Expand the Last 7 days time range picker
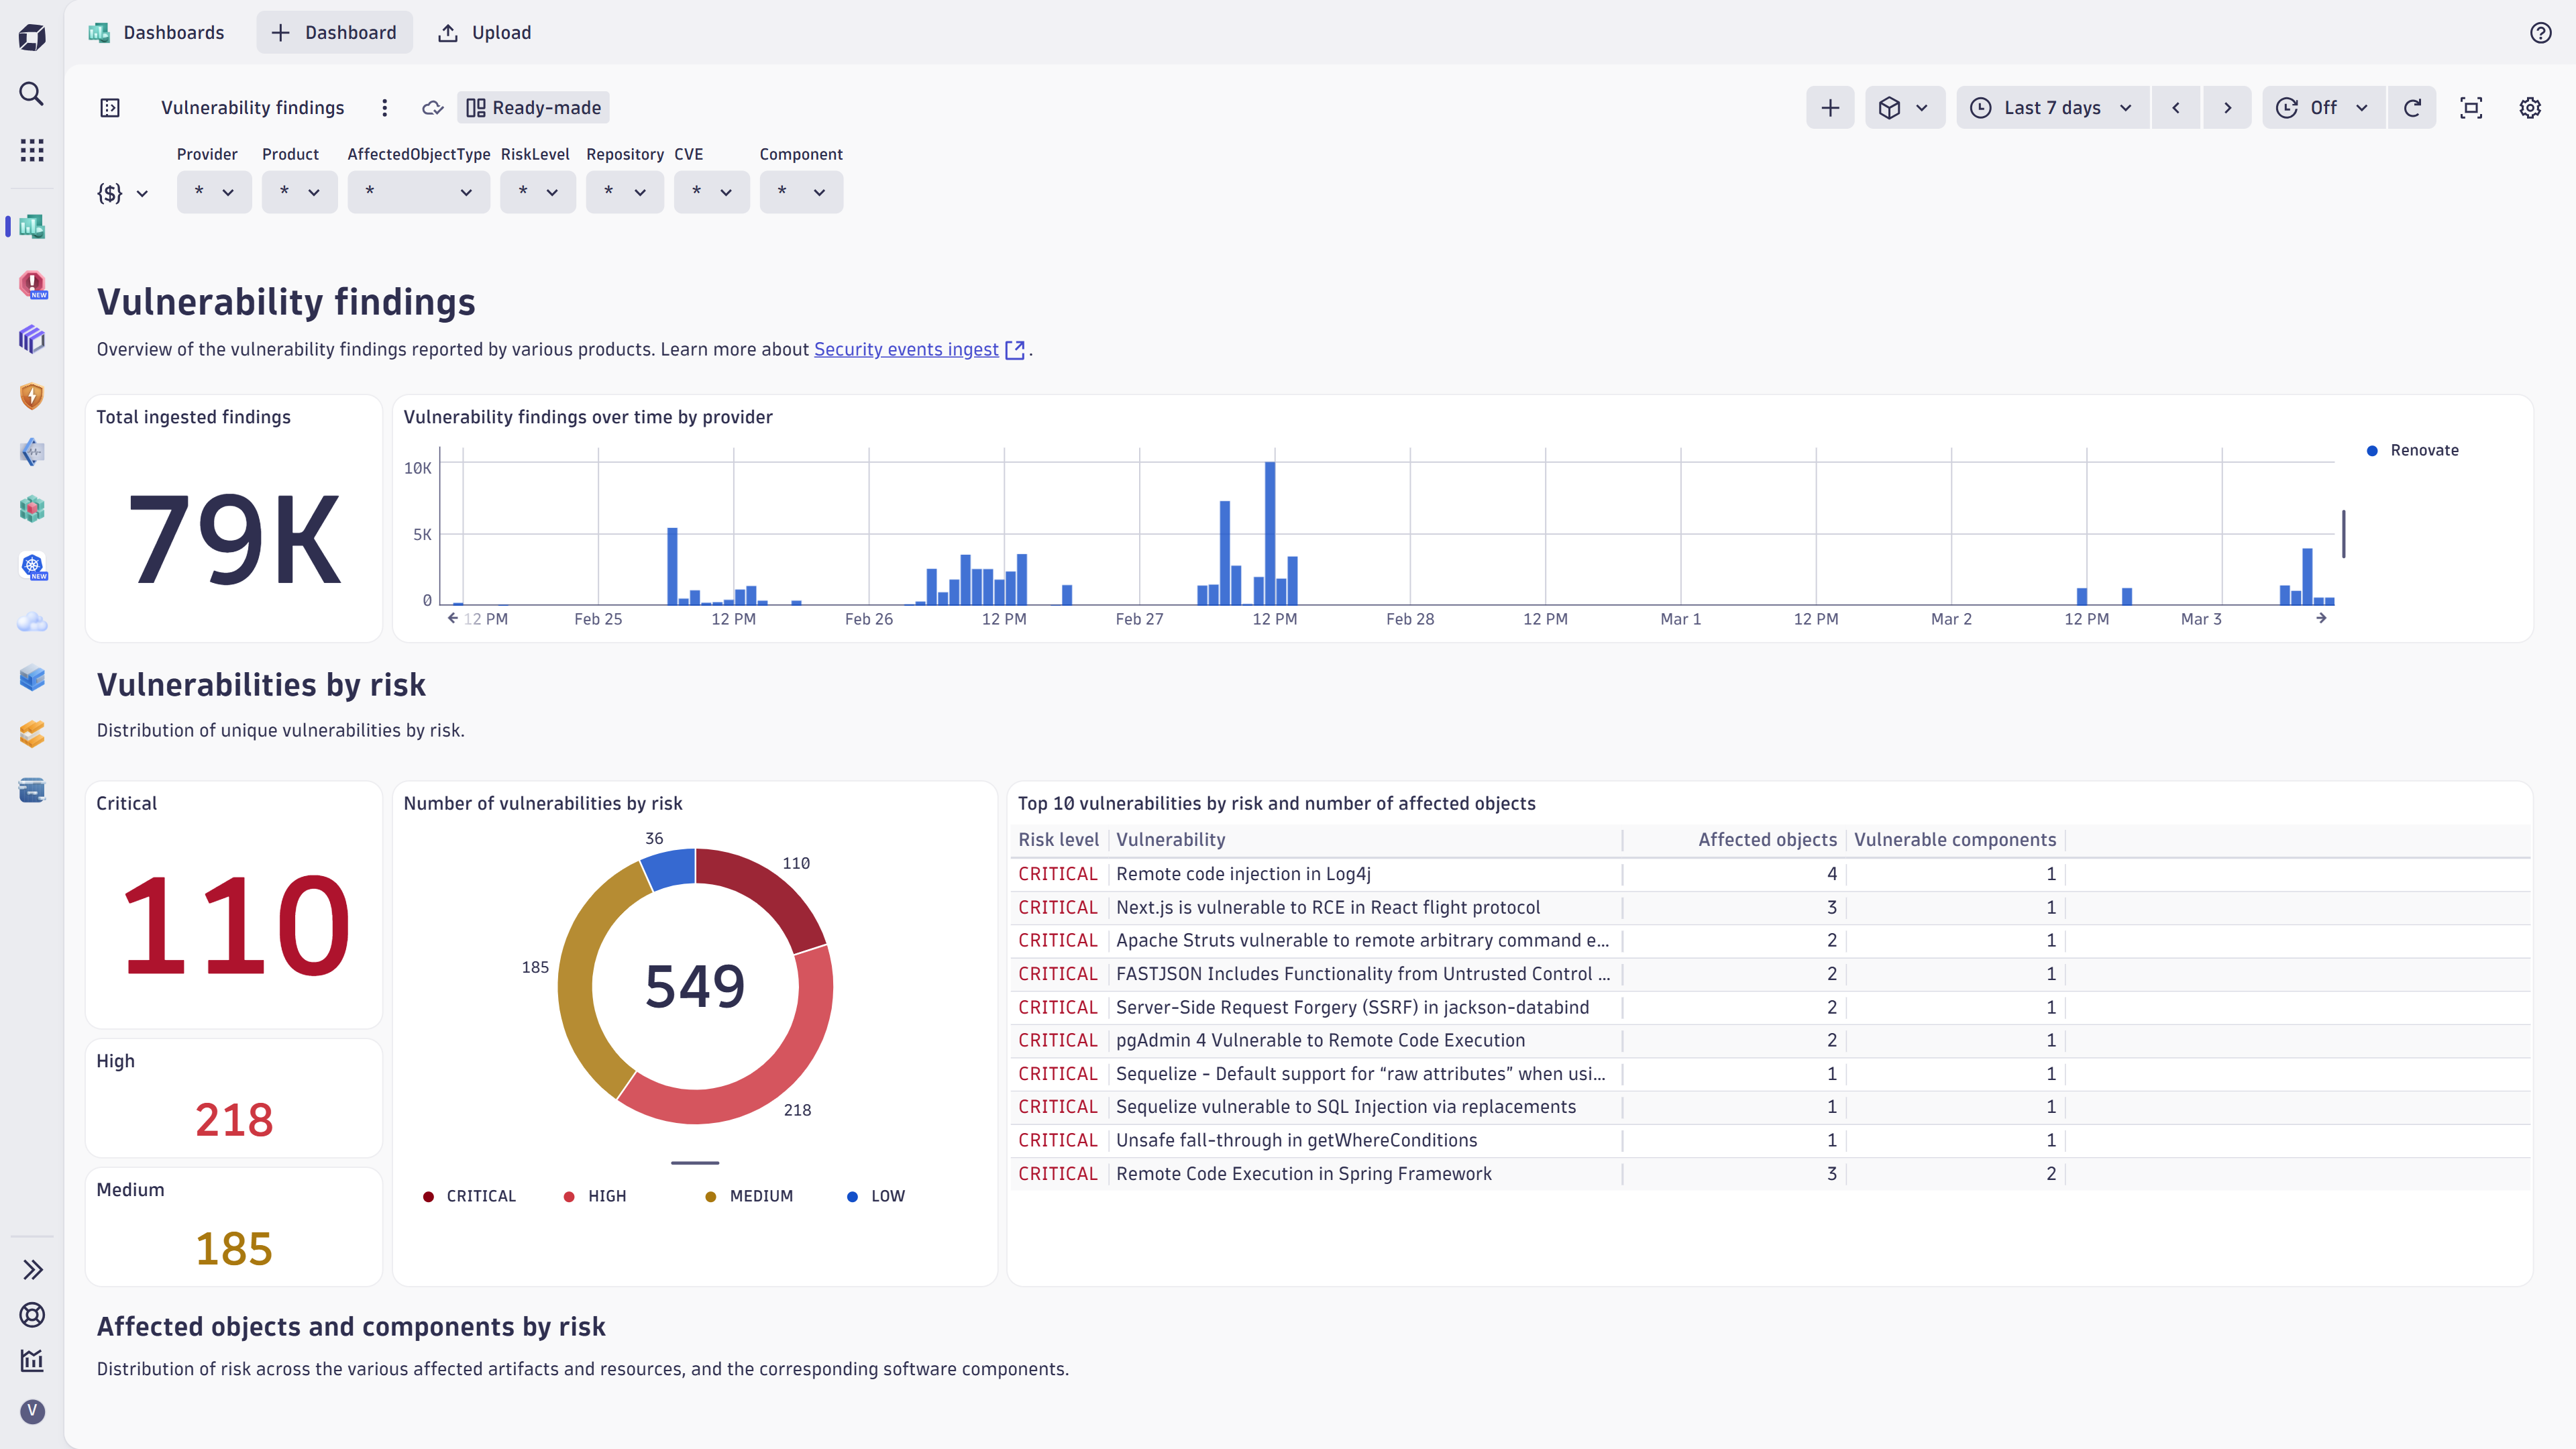2576x1449 pixels. (x=2051, y=107)
